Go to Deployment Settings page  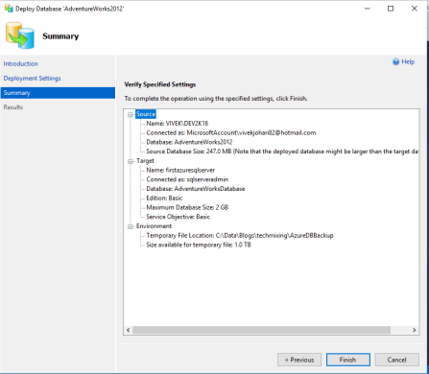pos(32,79)
